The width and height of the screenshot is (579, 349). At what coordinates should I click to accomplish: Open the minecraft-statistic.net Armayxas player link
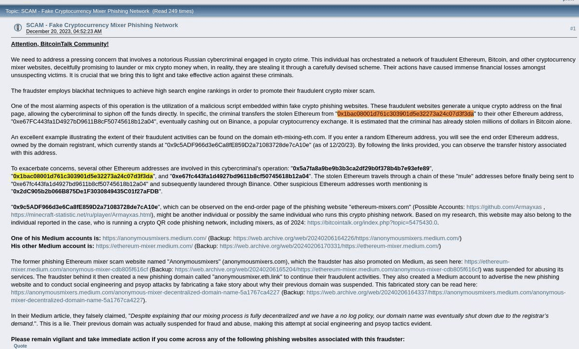[x=81, y=215]
